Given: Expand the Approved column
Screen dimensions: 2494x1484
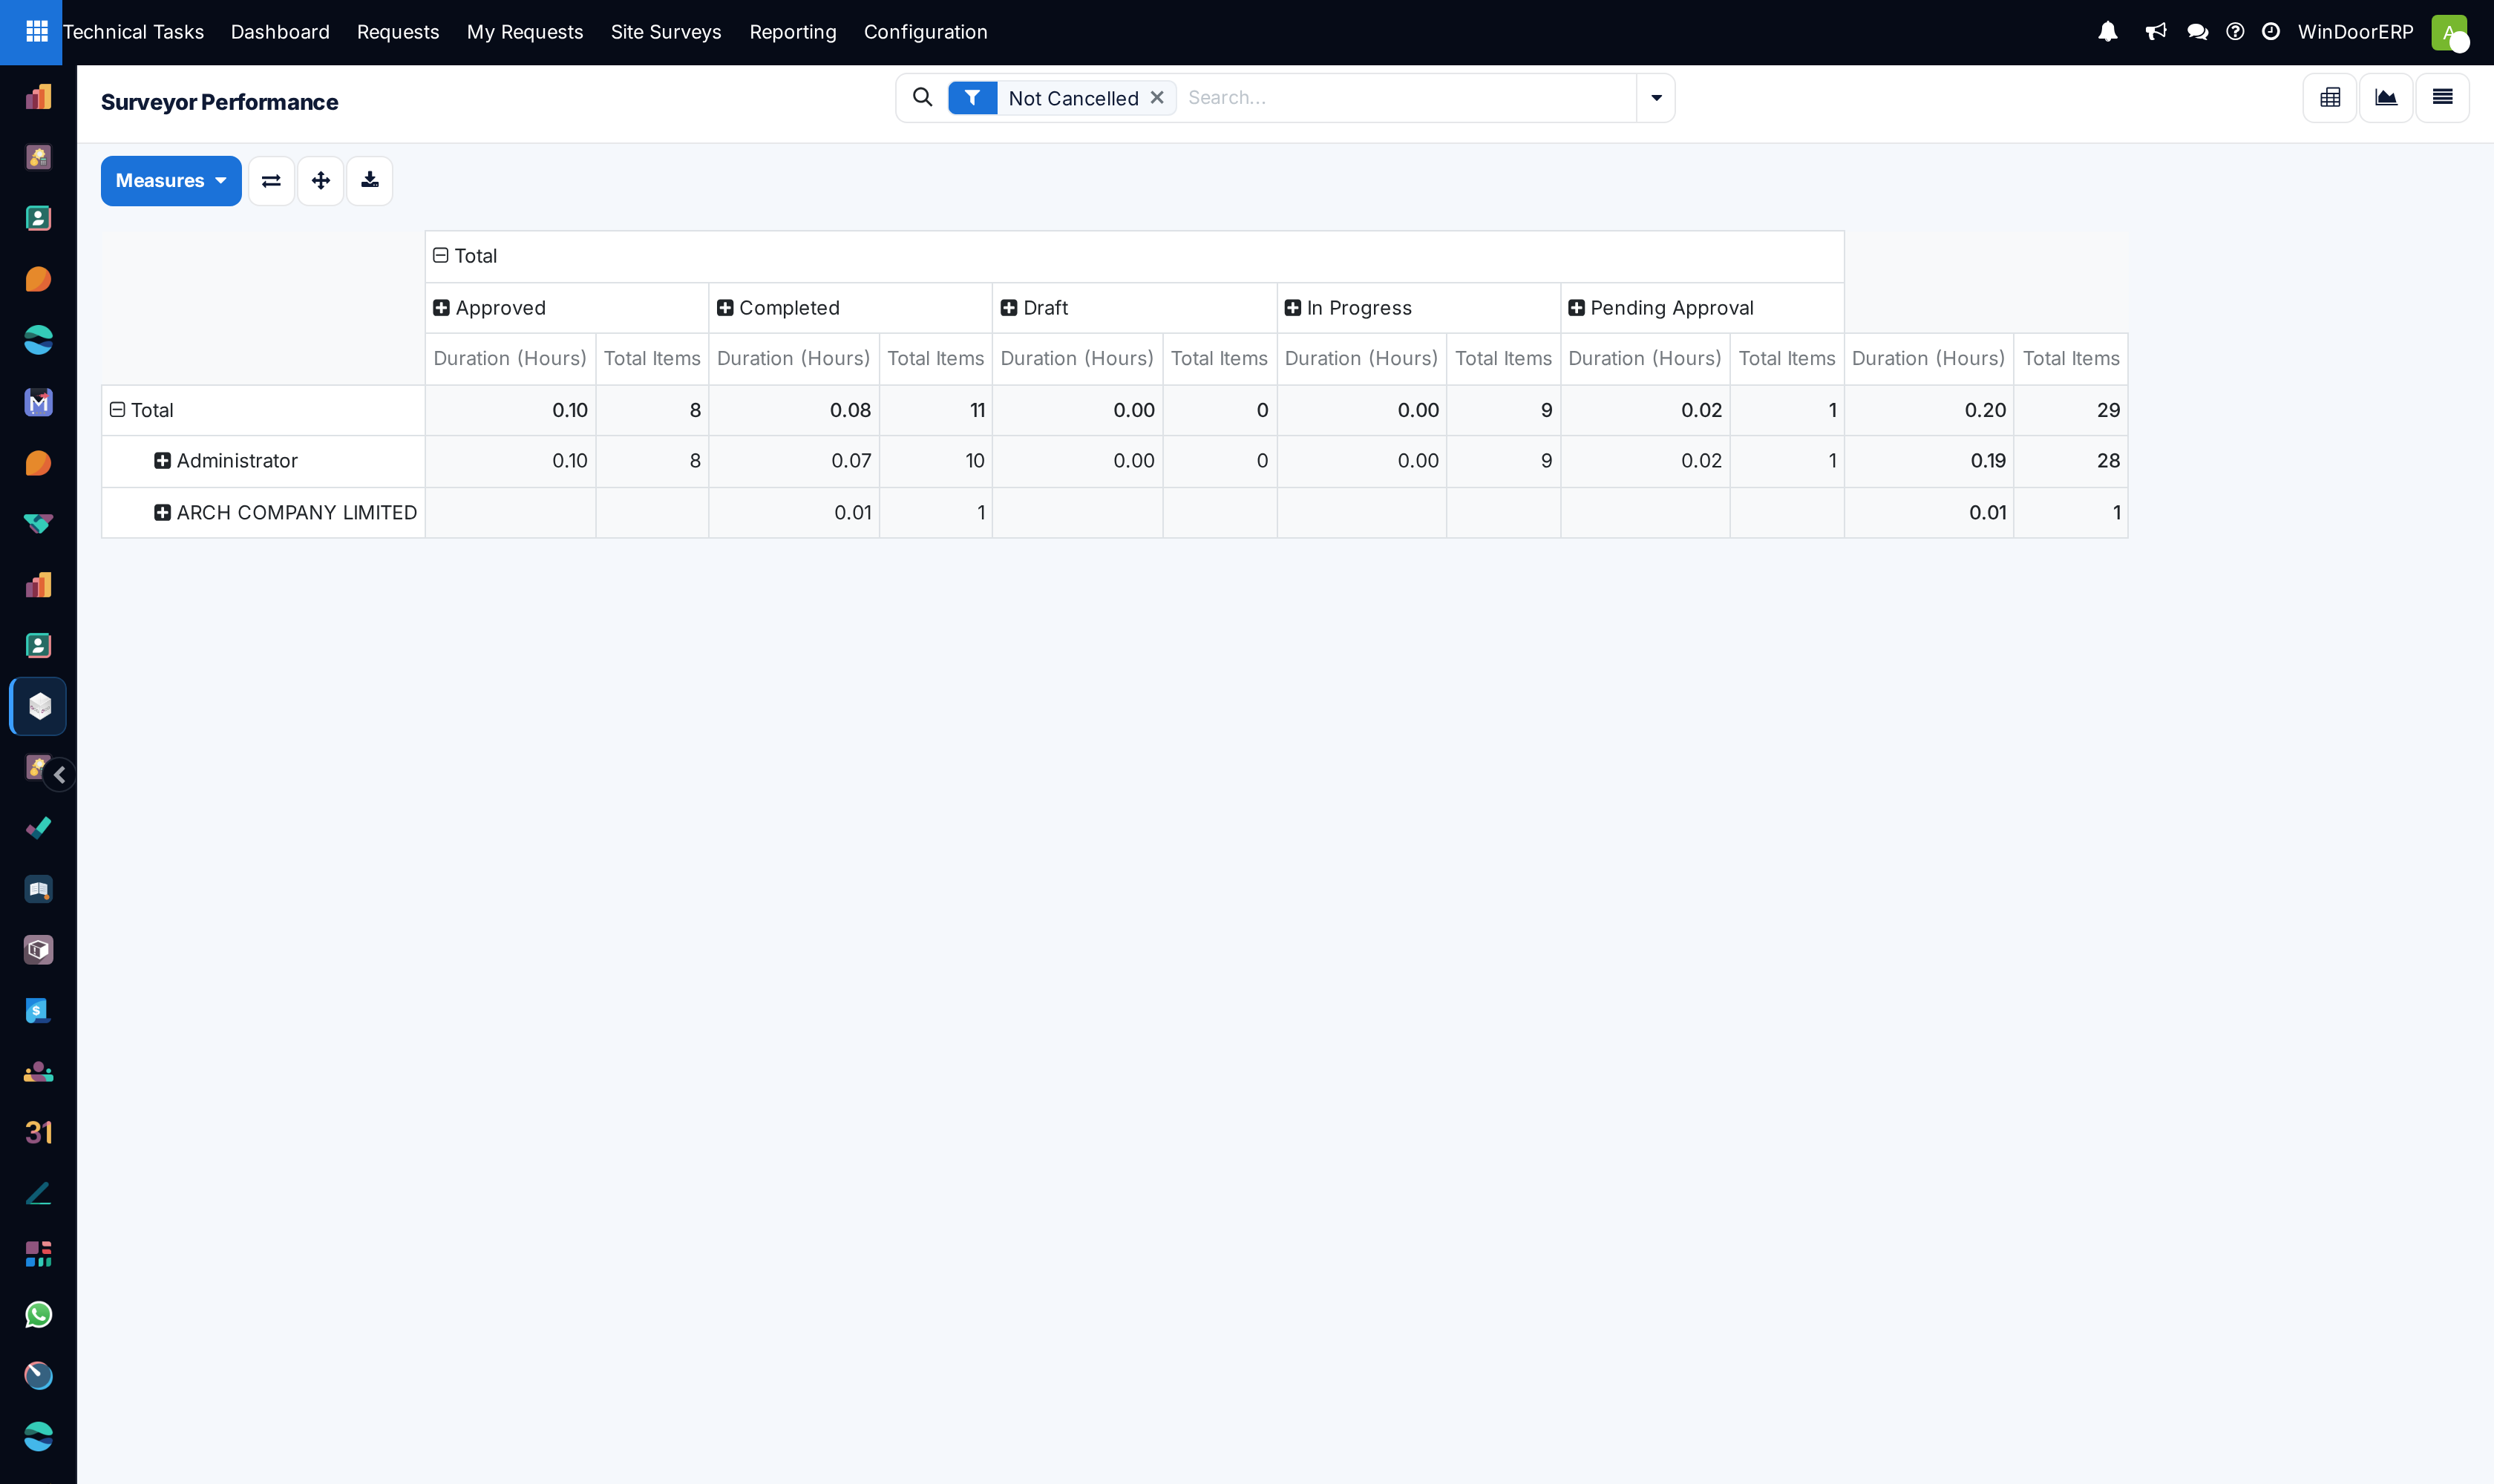Looking at the screenshot, I should pyautogui.click(x=441, y=308).
